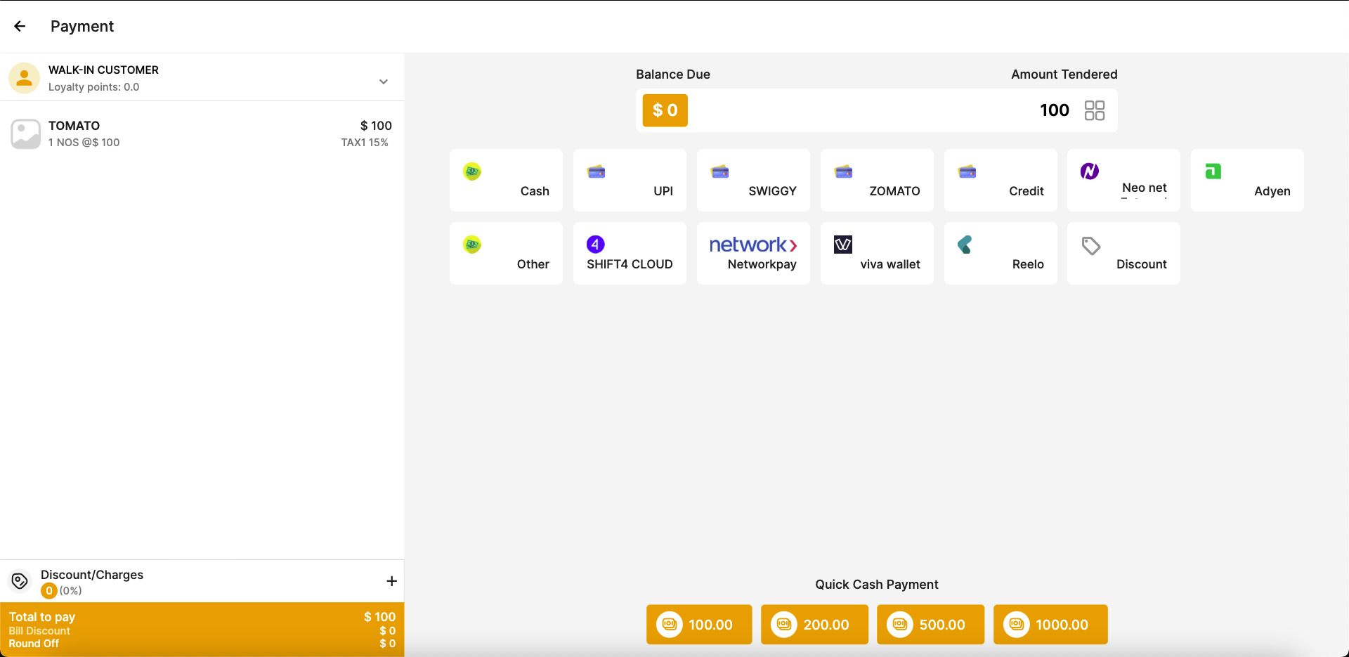Go back using the arrow icon

point(20,26)
